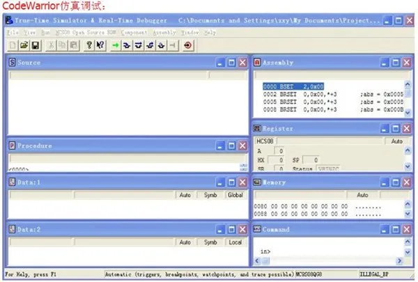Image resolution: width=418 pixels, height=282 pixels.
Task: Click the up arrow in Register panel
Action: click(408, 151)
